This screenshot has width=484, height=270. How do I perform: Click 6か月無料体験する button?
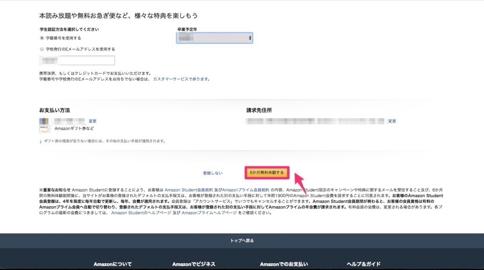(x=267, y=173)
